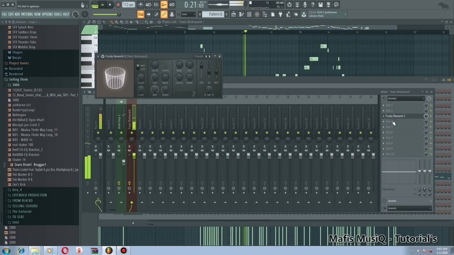The height and width of the screenshot is (255, 454).
Task: Toggle loop recording button
Action: click(x=172, y=5)
